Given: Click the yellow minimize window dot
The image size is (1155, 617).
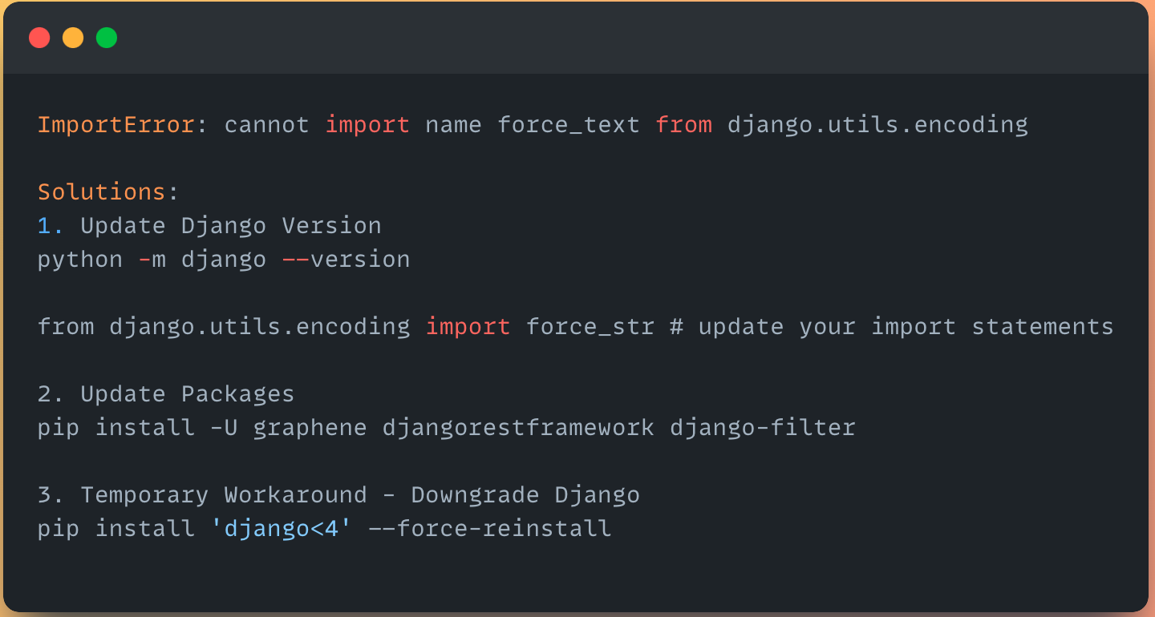Looking at the screenshot, I should (73, 38).
